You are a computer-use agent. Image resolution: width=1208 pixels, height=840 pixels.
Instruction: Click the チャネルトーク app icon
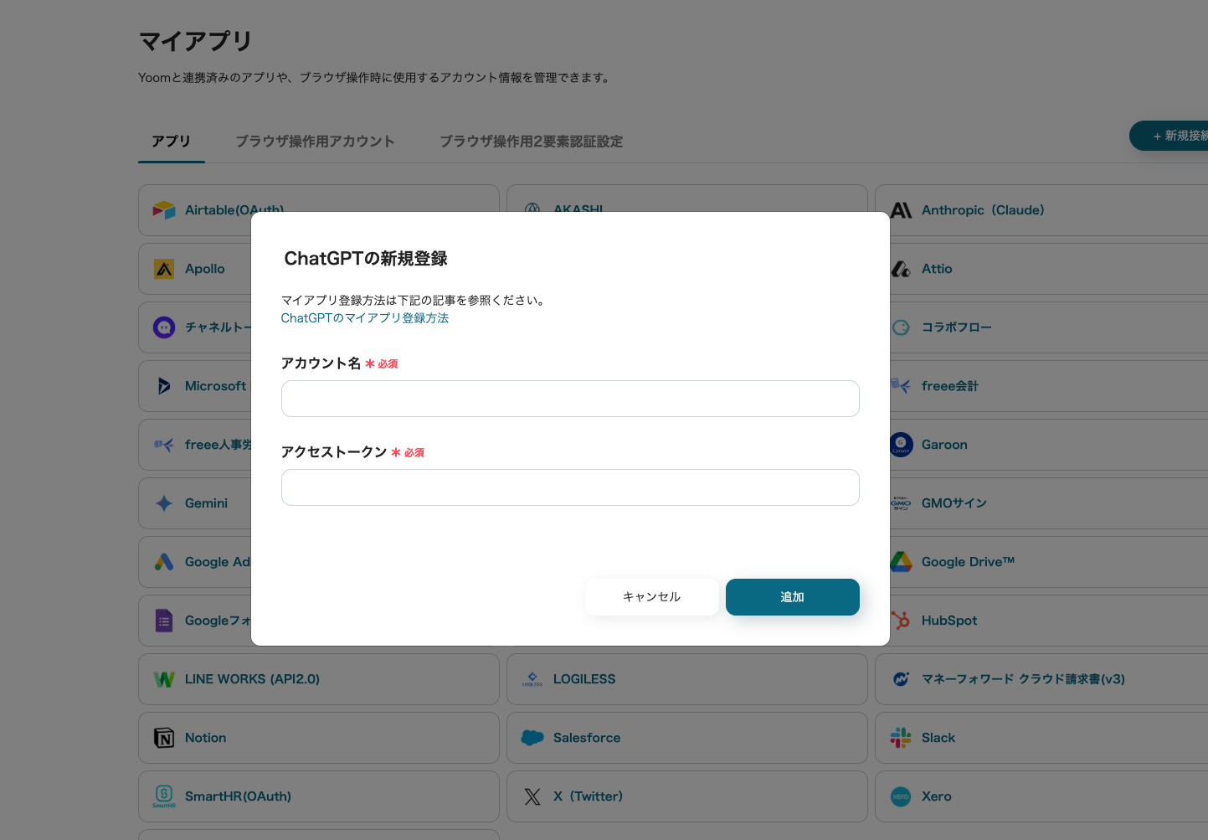coord(164,327)
